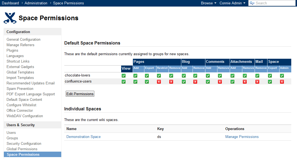Open Languages settings in sidebar
297x159 pixels.
[x=15, y=56]
